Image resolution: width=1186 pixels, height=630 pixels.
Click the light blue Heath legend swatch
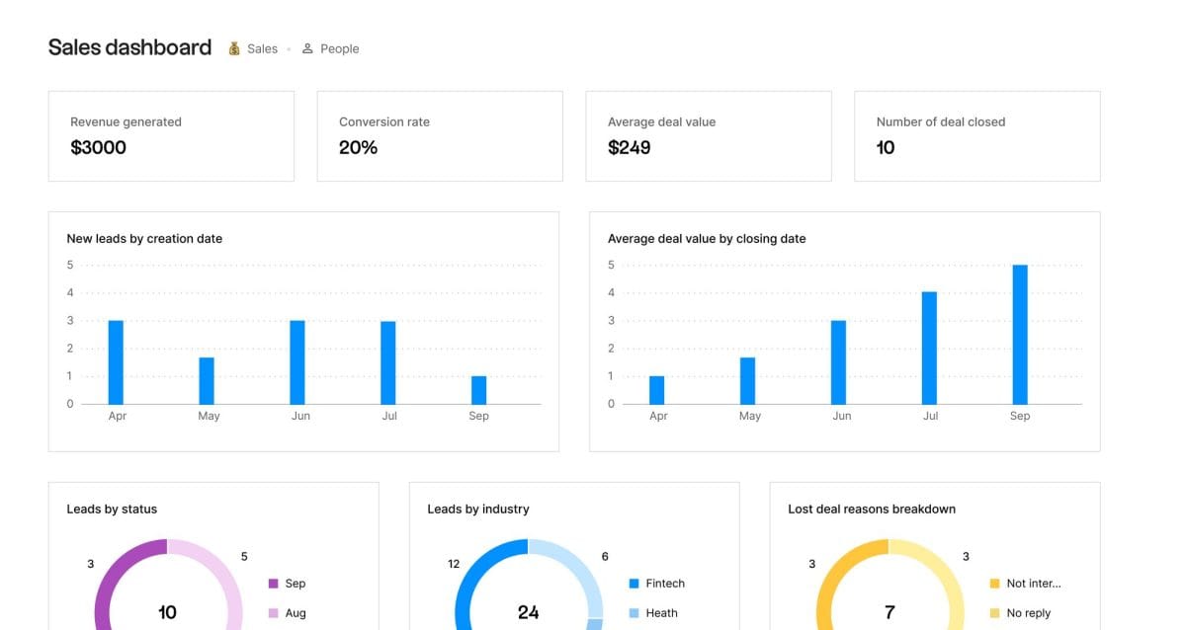[x=635, y=613]
